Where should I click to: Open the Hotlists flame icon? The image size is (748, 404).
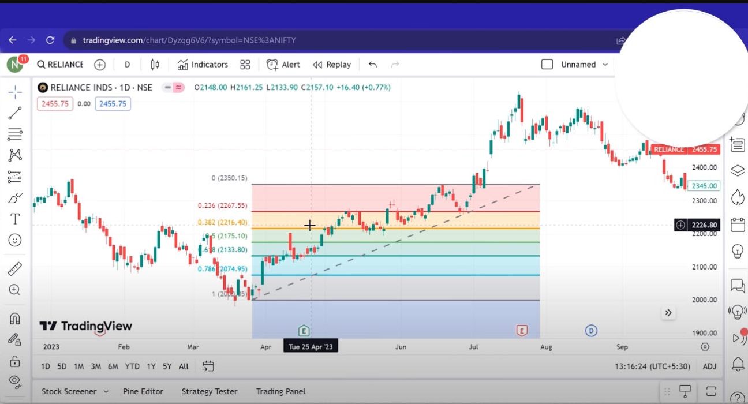[x=738, y=197]
